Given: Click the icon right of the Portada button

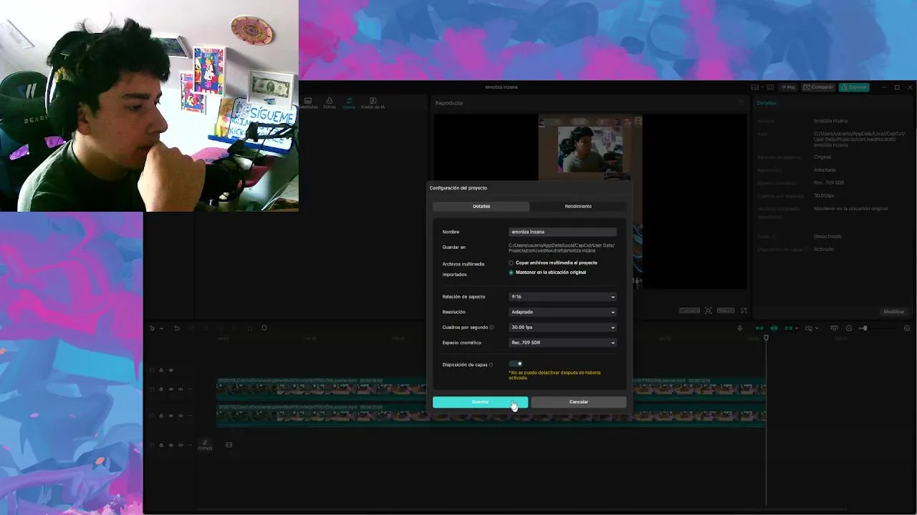Looking at the screenshot, I should point(229,445).
